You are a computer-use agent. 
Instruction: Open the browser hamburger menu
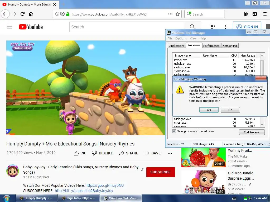click(265, 14)
